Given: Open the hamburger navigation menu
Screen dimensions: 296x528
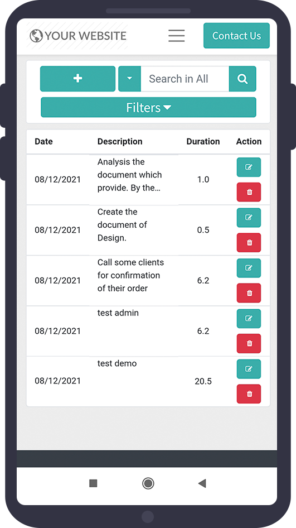Looking at the screenshot, I should pos(177,36).
